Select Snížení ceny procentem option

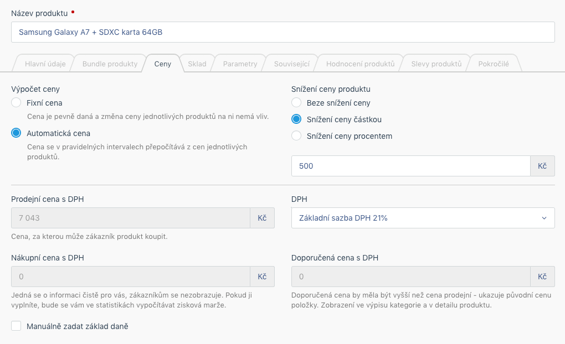(x=296, y=136)
